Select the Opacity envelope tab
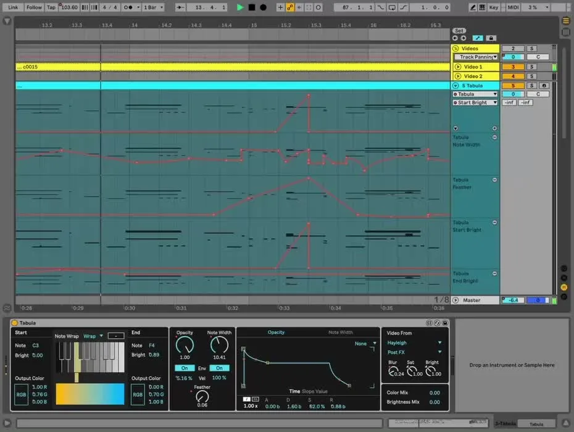The width and height of the screenshot is (574, 432). (x=276, y=333)
